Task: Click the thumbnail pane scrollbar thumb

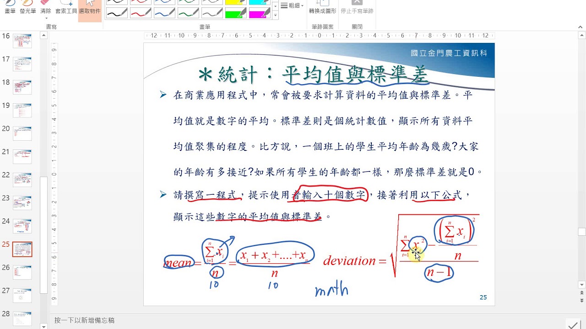Action: [x=43, y=235]
